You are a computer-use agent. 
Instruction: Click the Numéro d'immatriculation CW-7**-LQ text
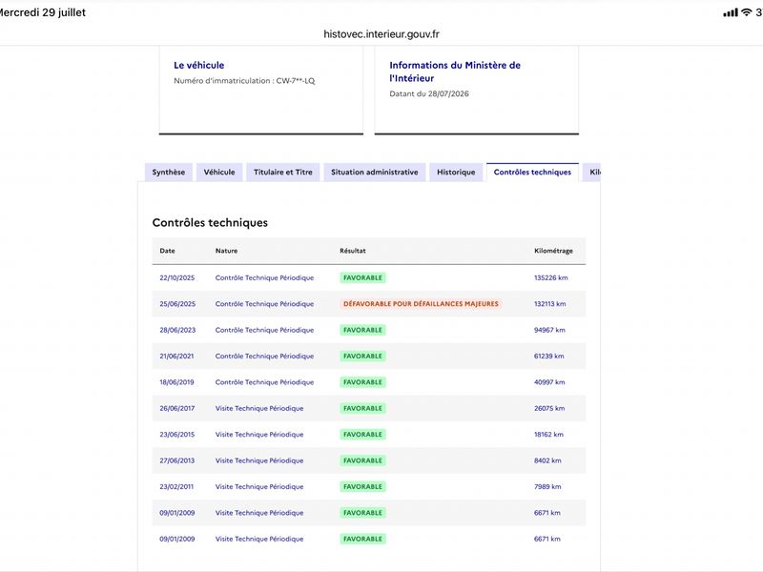click(x=244, y=81)
